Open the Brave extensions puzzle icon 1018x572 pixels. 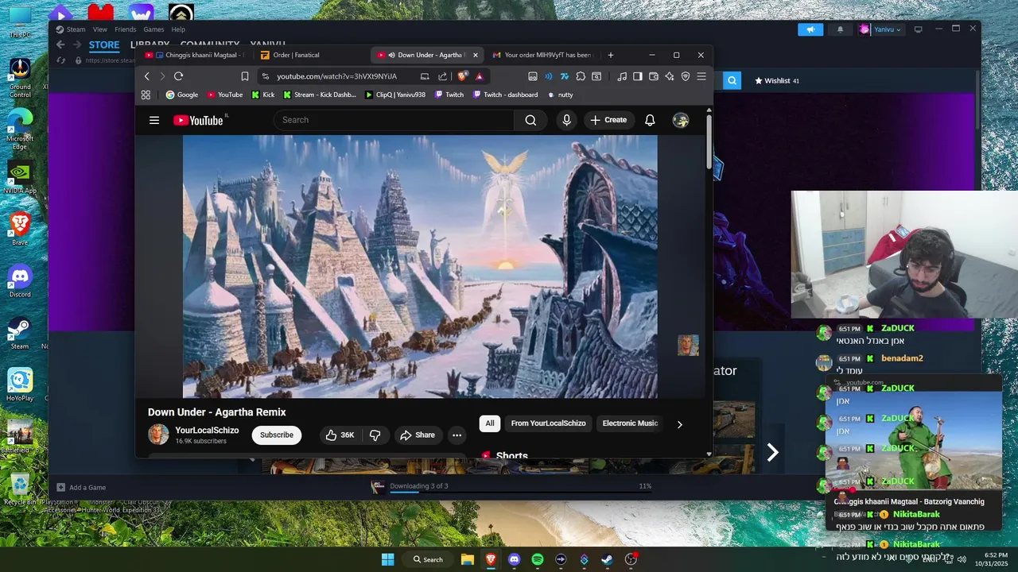(x=581, y=76)
